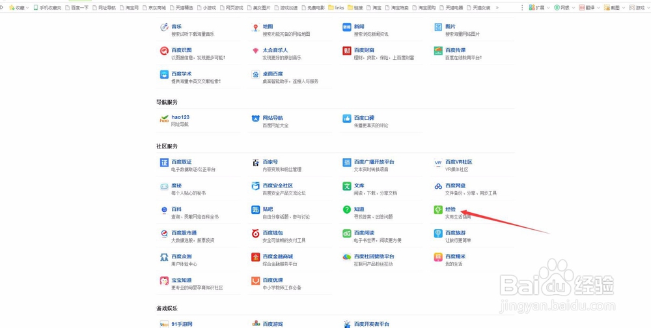
Task: Click the 翻译 translate toolbar icon
Action: click(x=581, y=7)
